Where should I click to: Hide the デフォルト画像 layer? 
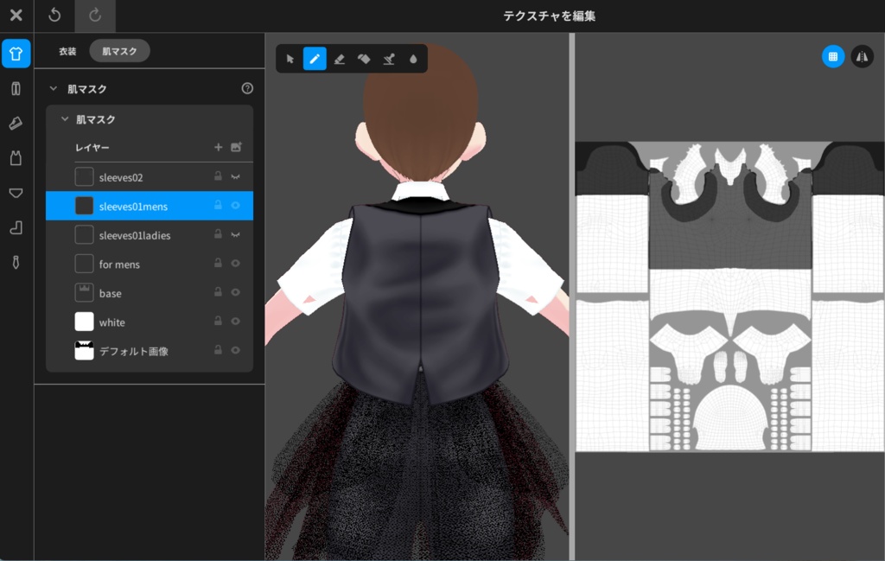click(x=235, y=350)
